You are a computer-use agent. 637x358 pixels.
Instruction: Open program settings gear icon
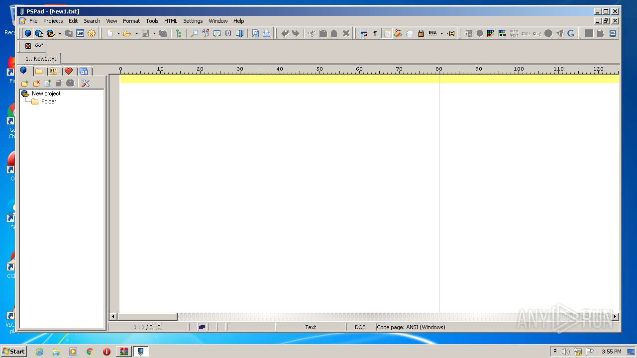click(92, 33)
